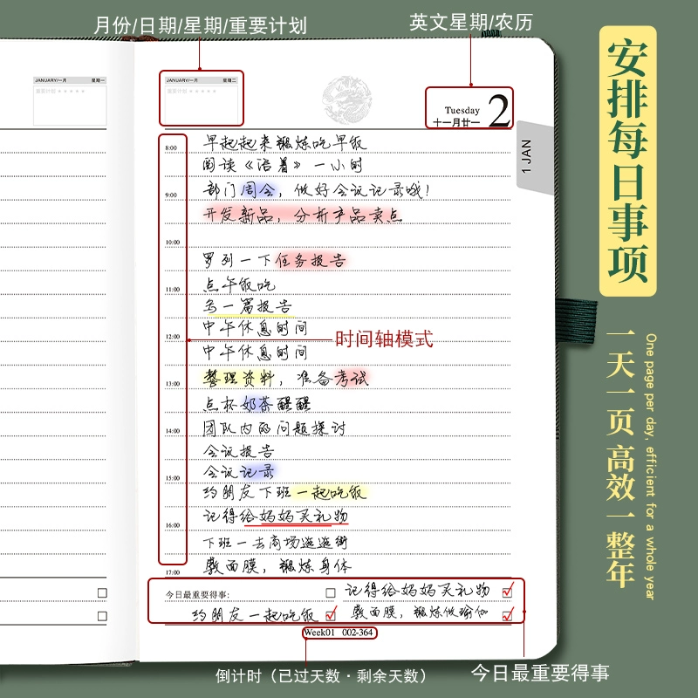Screen dimensions: 698x698
Task: Click the entry 阅读《活着》一小时
Action: tap(283, 165)
